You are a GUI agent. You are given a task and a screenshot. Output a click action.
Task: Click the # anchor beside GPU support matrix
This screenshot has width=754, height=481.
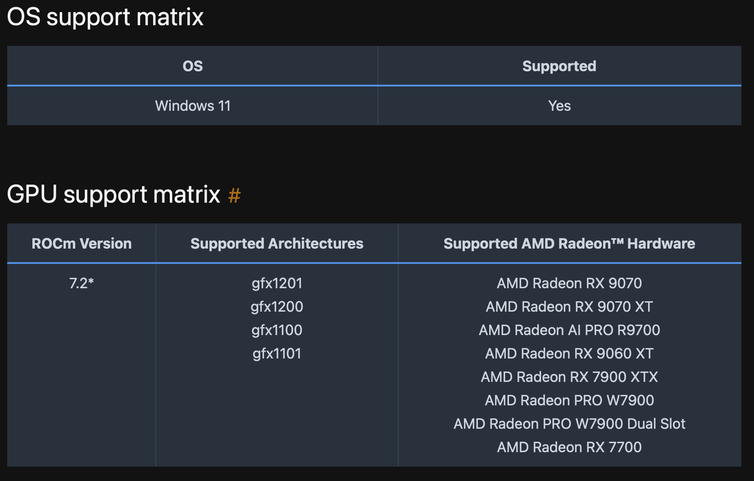[234, 196]
